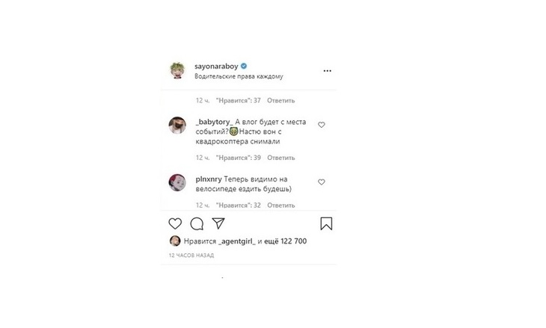Screen dimensions: 546x328
Task: Save the post with bookmark icon
Action: tap(326, 223)
